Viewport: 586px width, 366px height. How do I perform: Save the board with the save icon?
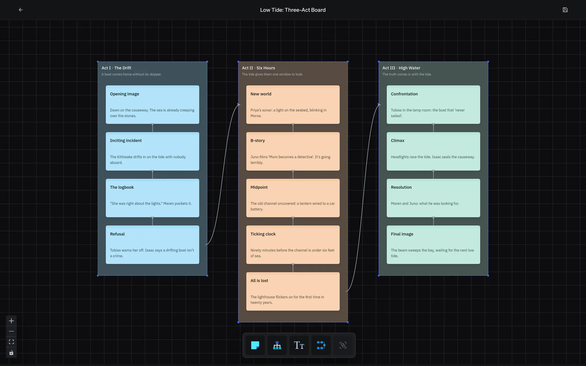[x=565, y=10]
